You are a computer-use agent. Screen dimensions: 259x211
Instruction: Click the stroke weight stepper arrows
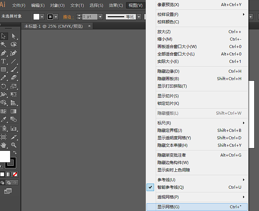point(79,17)
